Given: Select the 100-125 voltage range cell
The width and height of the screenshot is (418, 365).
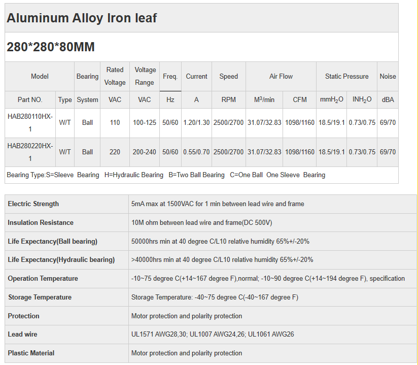Looking at the screenshot, I should pyautogui.click(x=145, y=123).
